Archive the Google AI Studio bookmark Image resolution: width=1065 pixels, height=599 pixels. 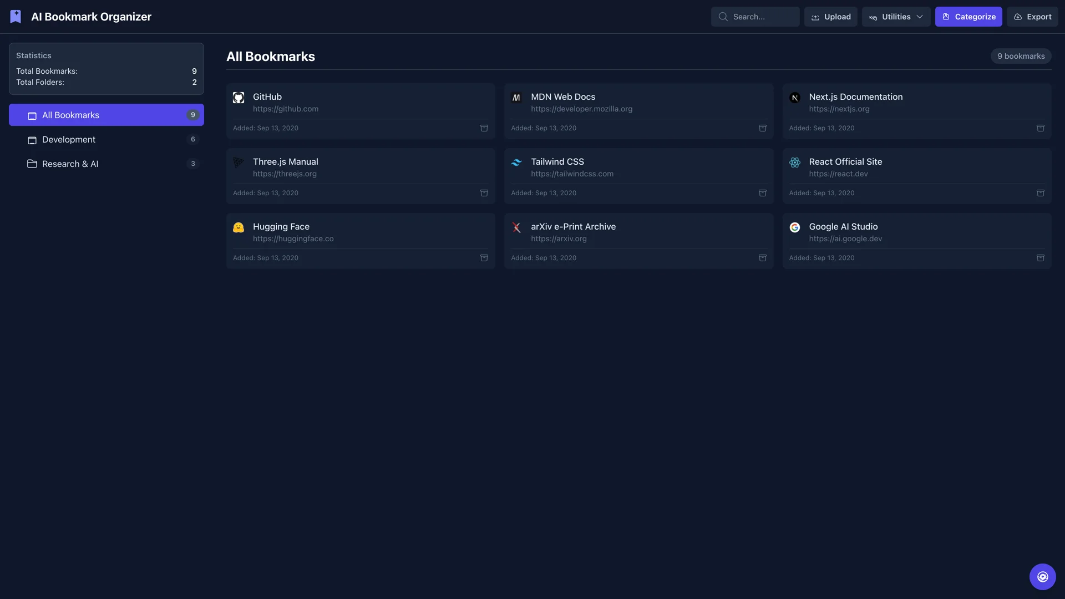point(1041,258)
